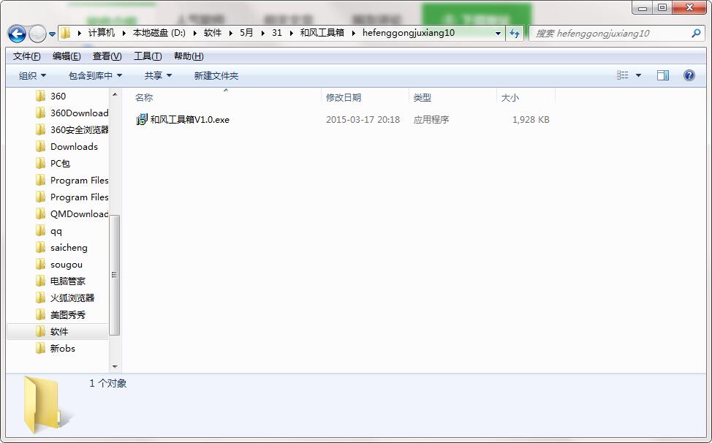Sort by the 修改日期 column
The image size is (712, 443).
point(344,97)
